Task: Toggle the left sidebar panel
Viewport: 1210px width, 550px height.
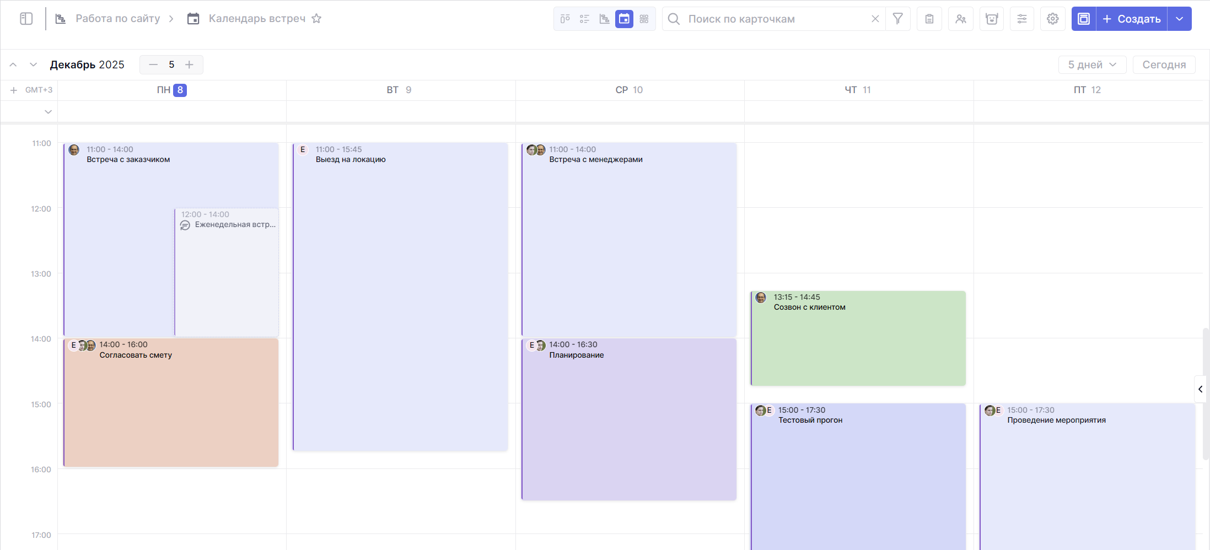Action: pyautogui.click(x=26, y=19)
